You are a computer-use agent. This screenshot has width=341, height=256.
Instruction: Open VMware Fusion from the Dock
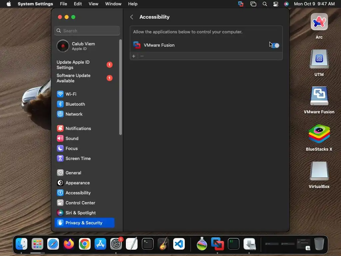tap(217, 244)
